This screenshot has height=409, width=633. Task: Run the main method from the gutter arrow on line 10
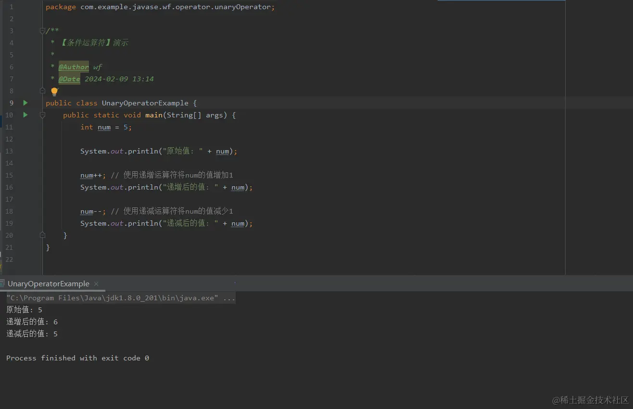(25, 115)
